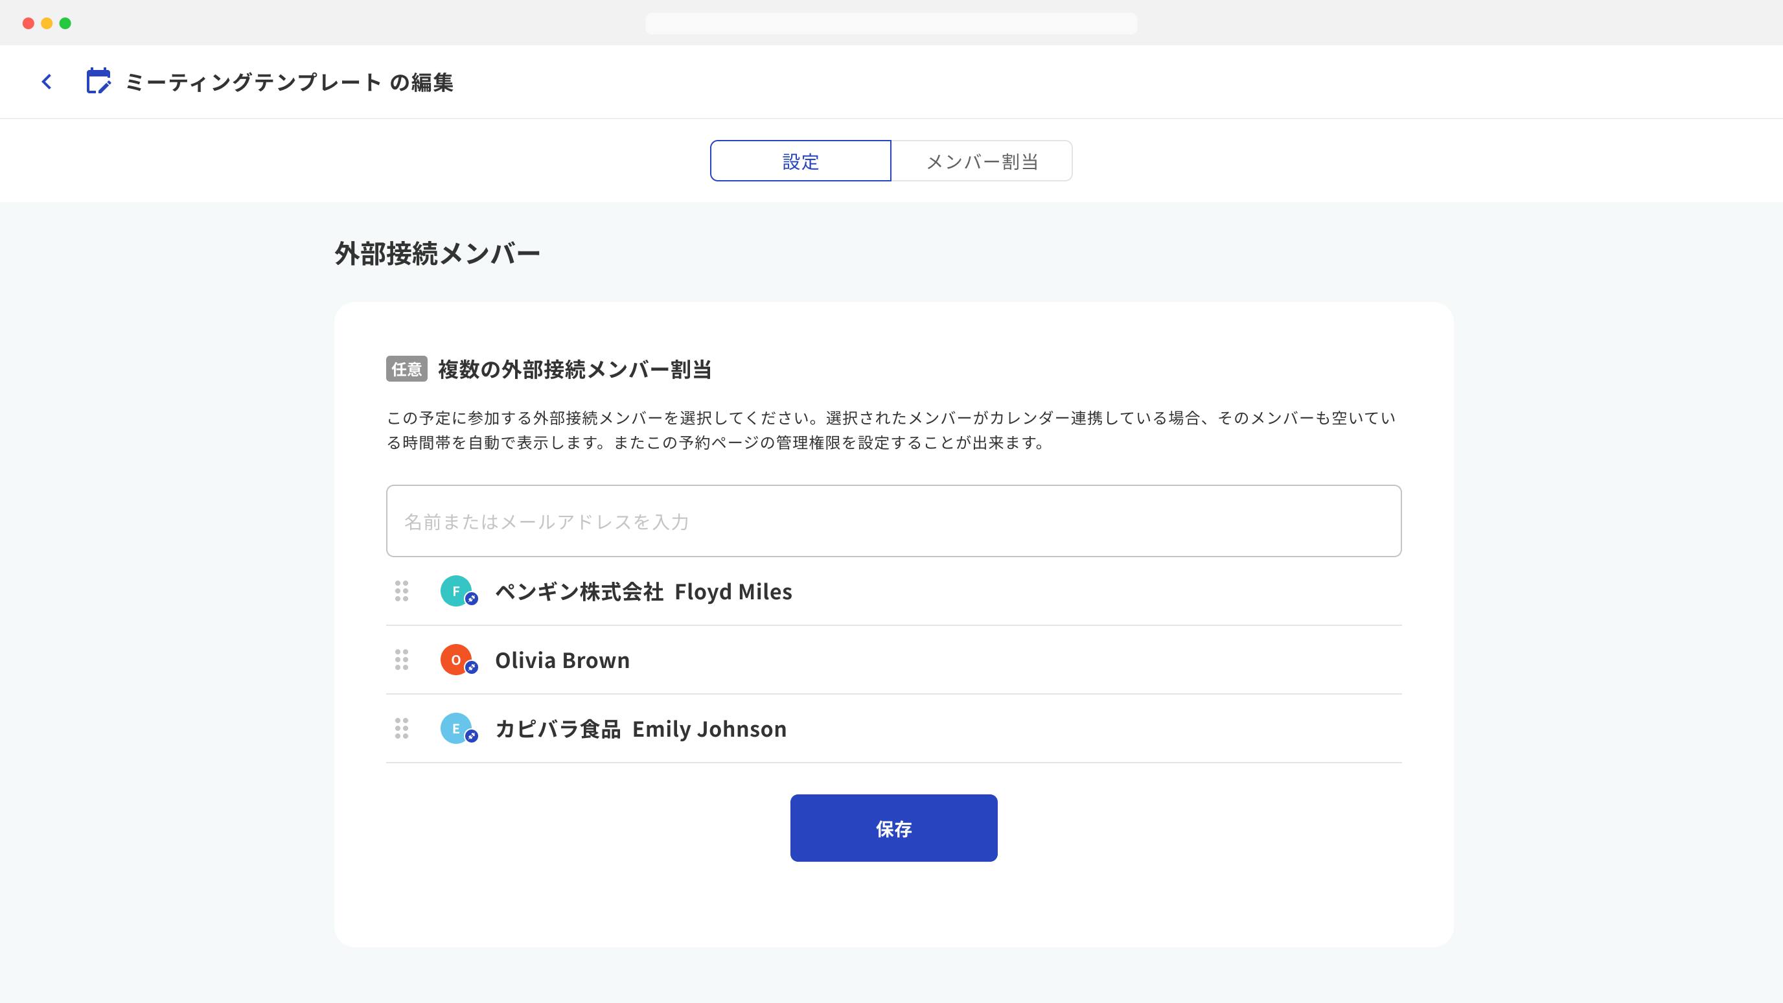The image size is (1783, 1003).
Task: Click the connection badge on Emily Johnson's avatar
Action: pos(472,738)
